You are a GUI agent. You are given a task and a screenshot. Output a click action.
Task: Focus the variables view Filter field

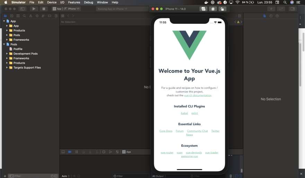pyautogui.click(x=131, y=176)
